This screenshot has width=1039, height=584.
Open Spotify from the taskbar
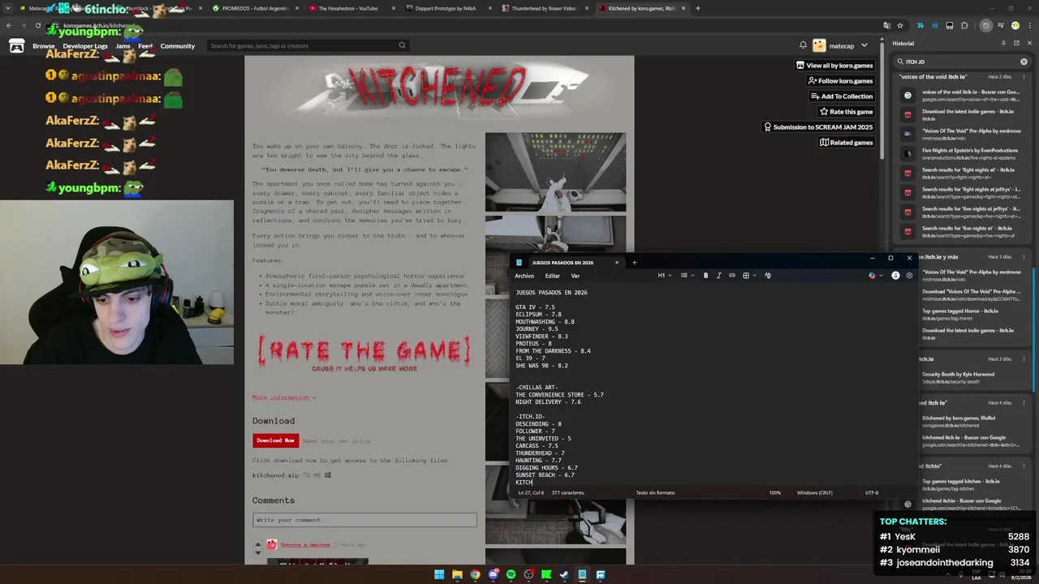click(511, 574)
